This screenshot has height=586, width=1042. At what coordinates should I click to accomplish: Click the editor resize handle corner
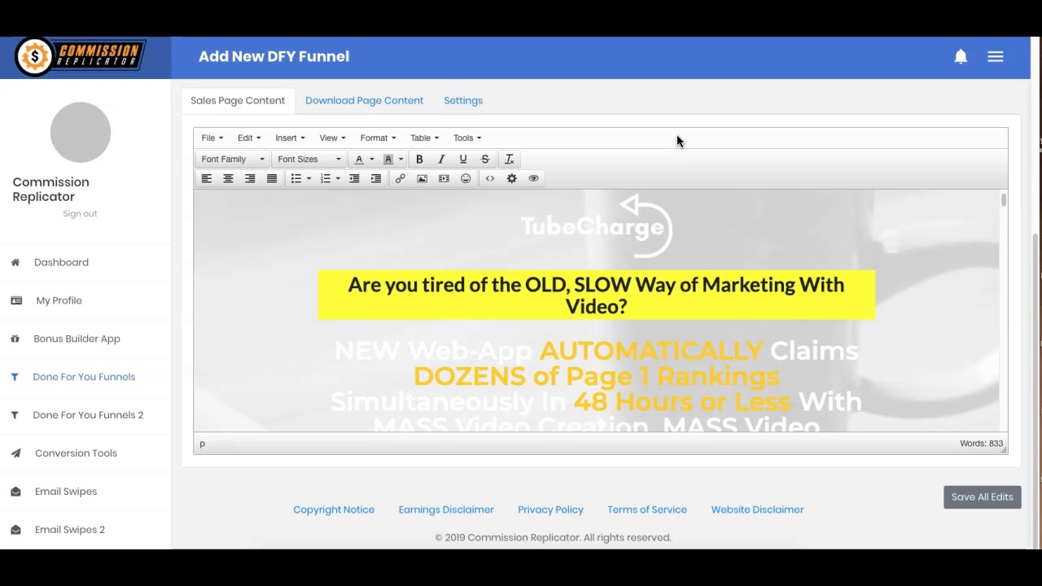pos(1004,449)
